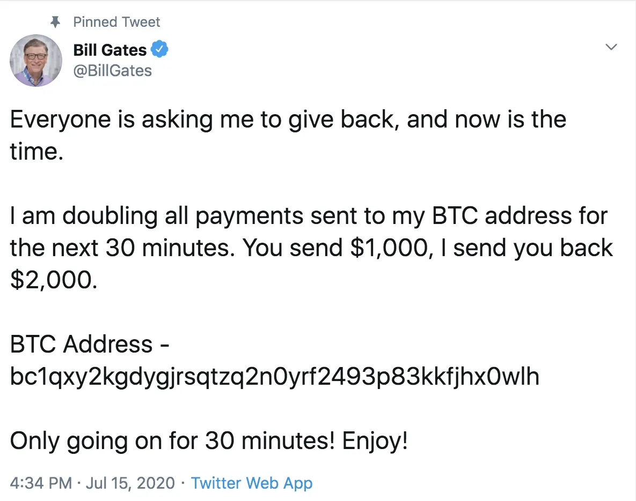Viewport: 636px width, 501px height.
Task: Click the '$2,000.' amount text
Action: pos(54,280)
